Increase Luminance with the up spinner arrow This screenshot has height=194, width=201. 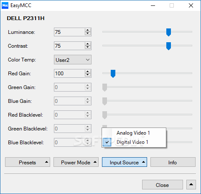point(87,30)
